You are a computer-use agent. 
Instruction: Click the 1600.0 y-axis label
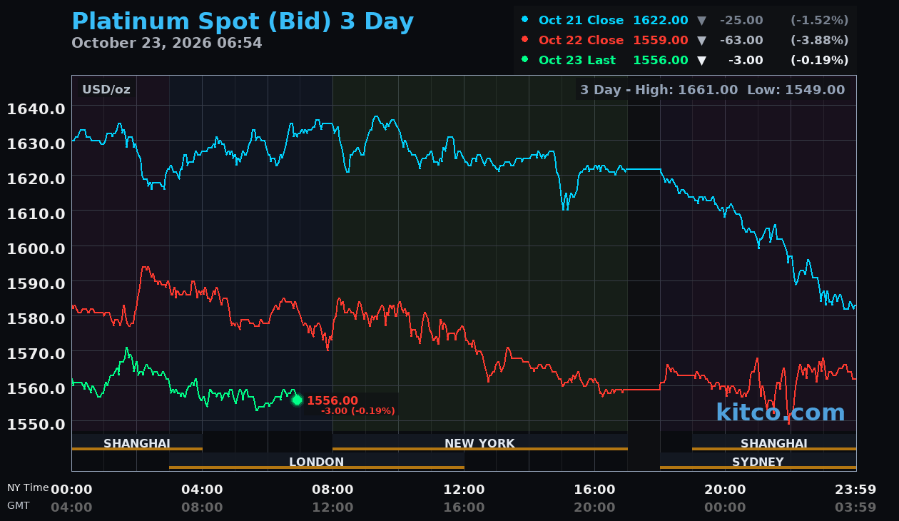[36, 248]
